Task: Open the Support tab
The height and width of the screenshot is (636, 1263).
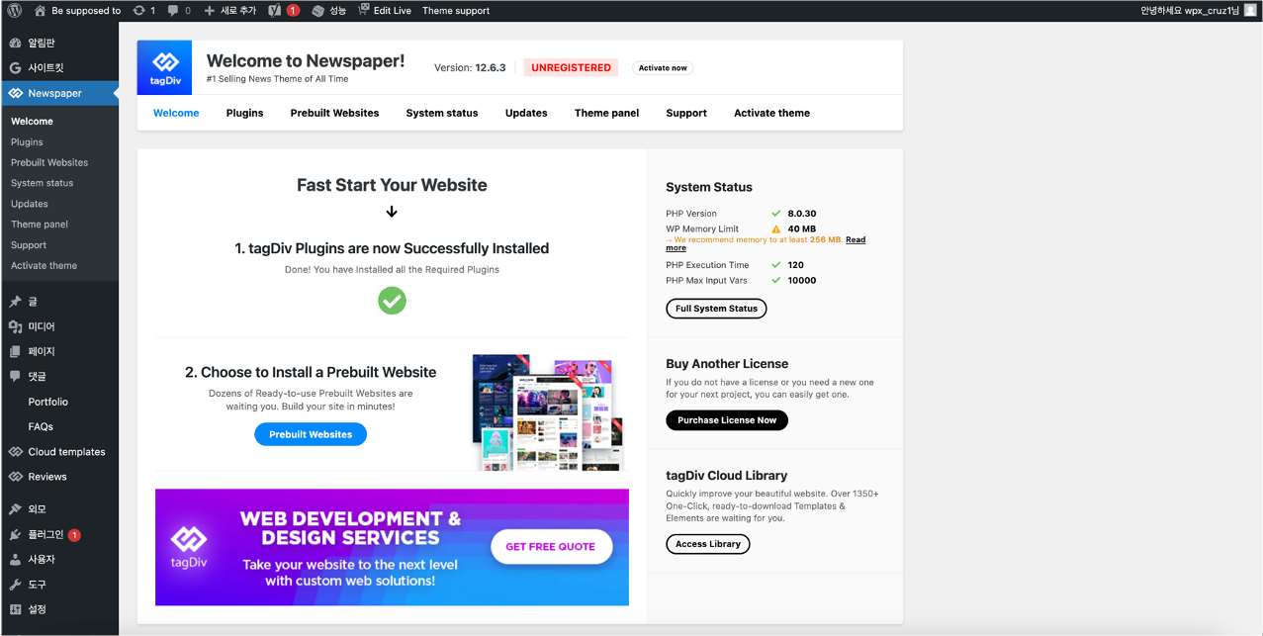Action: [686, 113]
